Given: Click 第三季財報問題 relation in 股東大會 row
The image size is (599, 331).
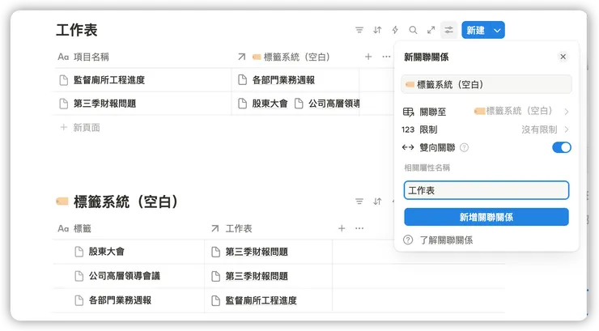Looking at the screenshot, I should tap(257, 252).
